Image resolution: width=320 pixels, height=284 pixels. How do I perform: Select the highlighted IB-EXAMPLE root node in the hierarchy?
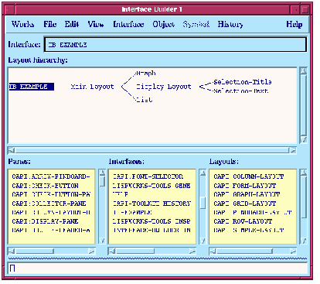coord(32,87)
